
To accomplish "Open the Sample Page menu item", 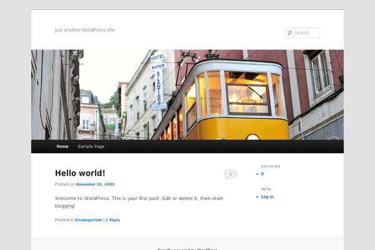I will point(91,146).
